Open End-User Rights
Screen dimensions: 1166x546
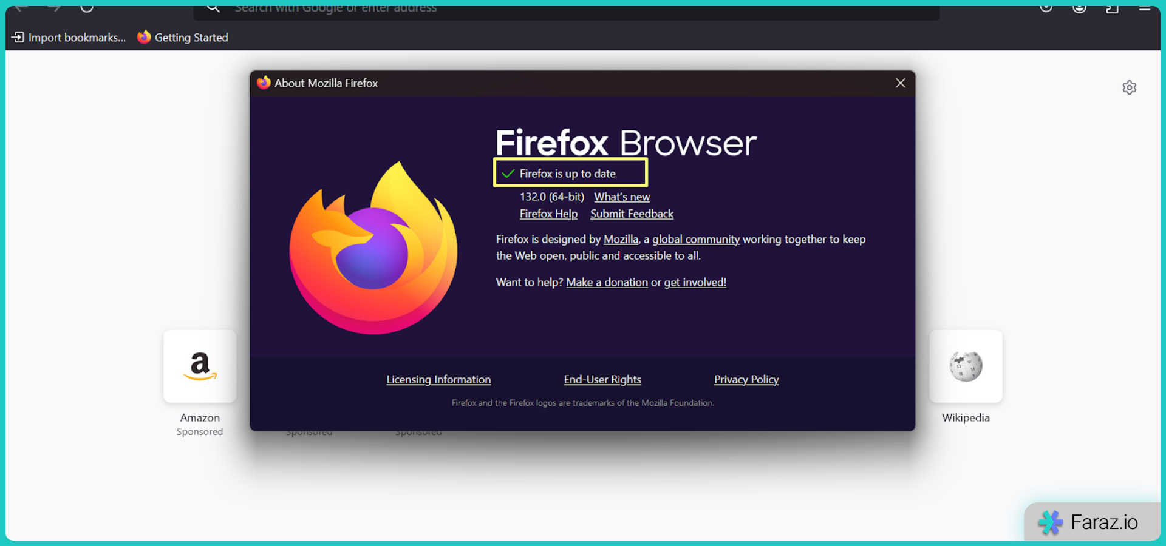pyautogui.click(x=602, y=379)
